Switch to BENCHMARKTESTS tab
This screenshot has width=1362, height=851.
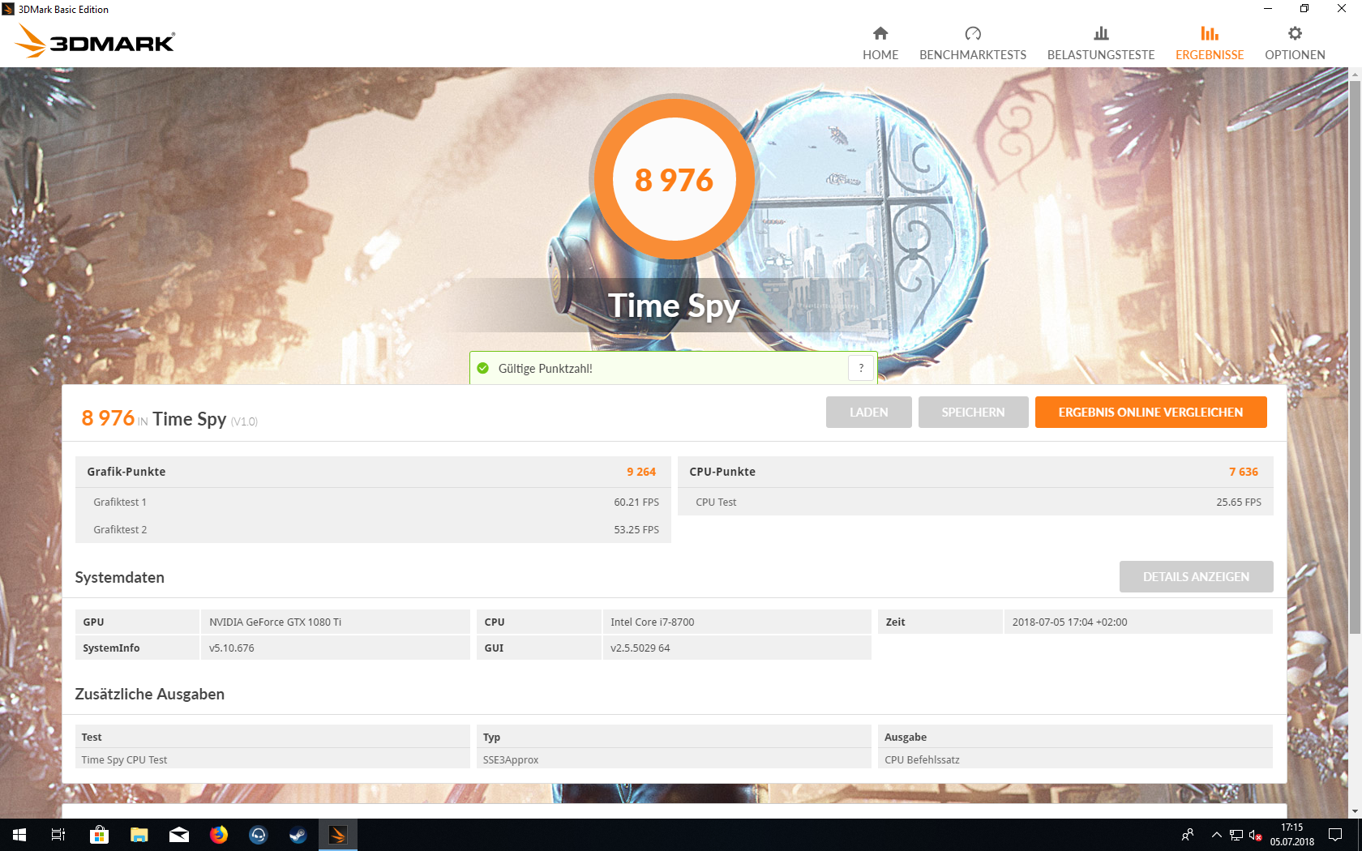[973, 44]
